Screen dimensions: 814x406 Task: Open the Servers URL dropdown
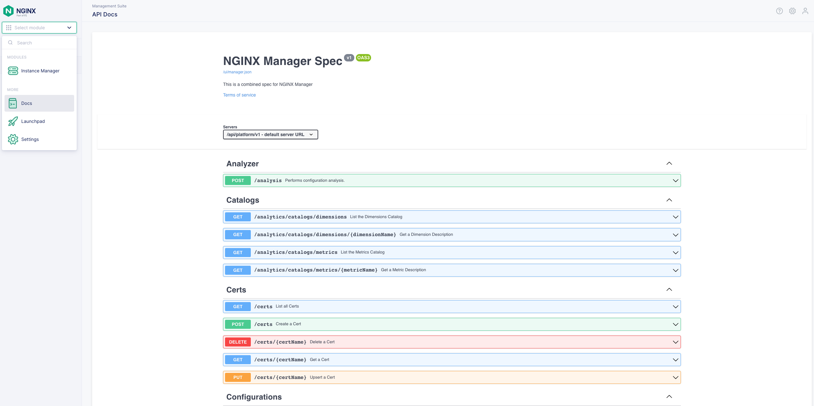[x=270, y=134]
